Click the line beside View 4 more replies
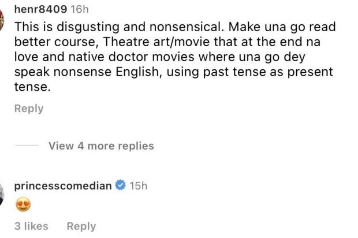The image size is (358, 238). click(x=27, y=146)
